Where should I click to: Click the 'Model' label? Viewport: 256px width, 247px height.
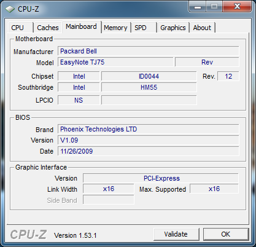45,63
